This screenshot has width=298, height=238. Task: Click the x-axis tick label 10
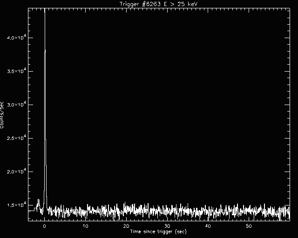85,226
